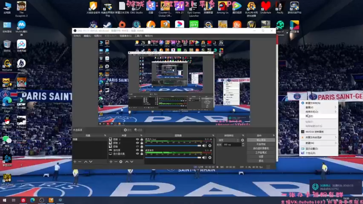Open OBS 设置 settings button in controls

click(x=261, y=156)
